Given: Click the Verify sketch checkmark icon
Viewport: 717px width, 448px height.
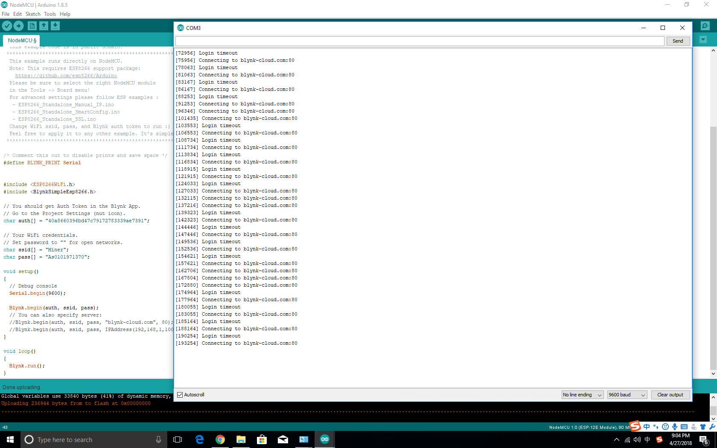Looking at the screenshot, I should [x=7, y=26].
